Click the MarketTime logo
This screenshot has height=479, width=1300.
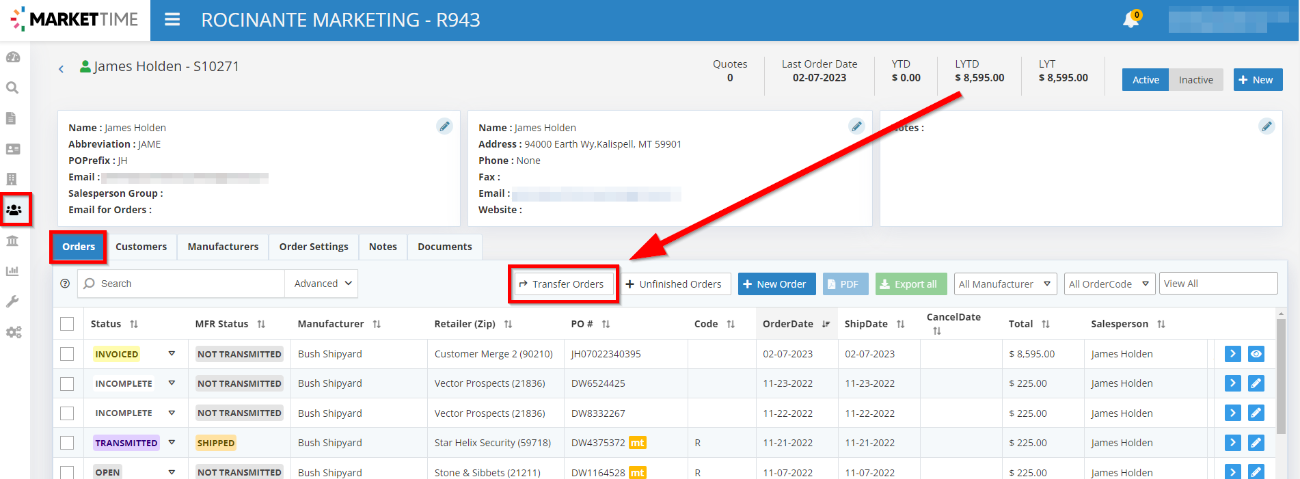(x=75, y=19)
